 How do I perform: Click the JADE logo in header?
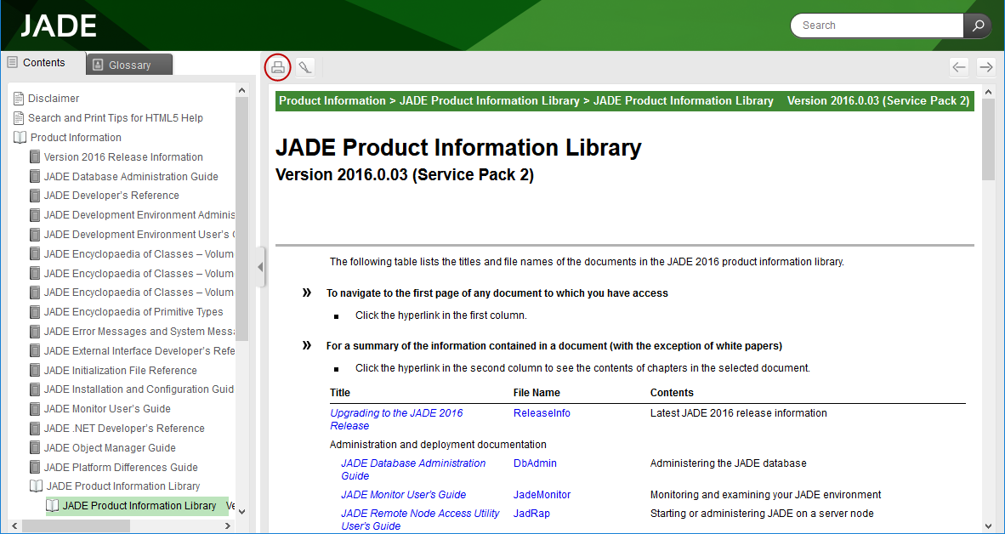(59, 26)
